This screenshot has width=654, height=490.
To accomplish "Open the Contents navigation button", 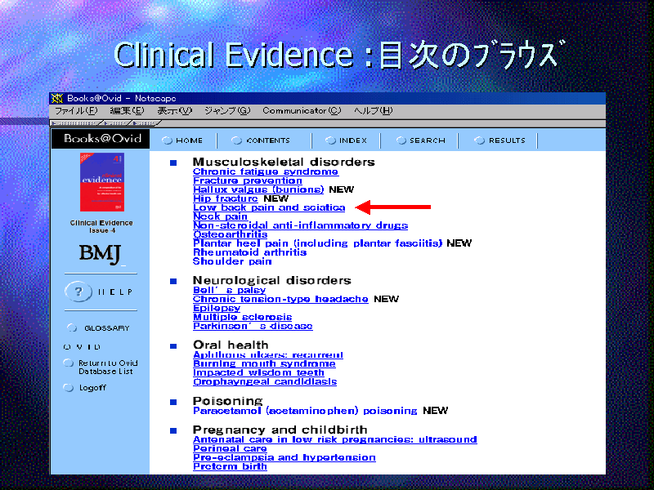I will (260, 140).
